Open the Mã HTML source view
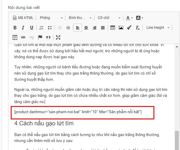 point(23,18)
